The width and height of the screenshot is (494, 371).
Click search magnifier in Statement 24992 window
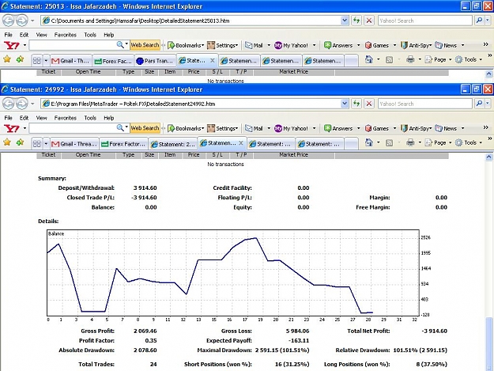click(x=479, y=104)
